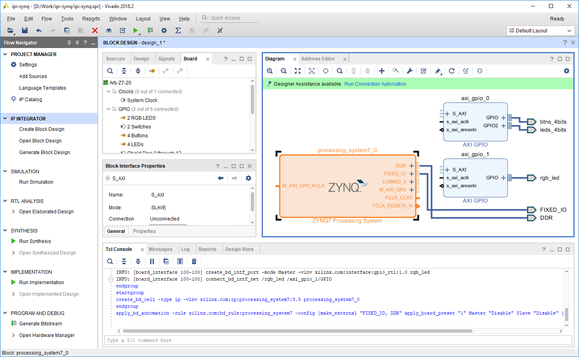Clear Tcl Console with trash icon

coord(194,261)
